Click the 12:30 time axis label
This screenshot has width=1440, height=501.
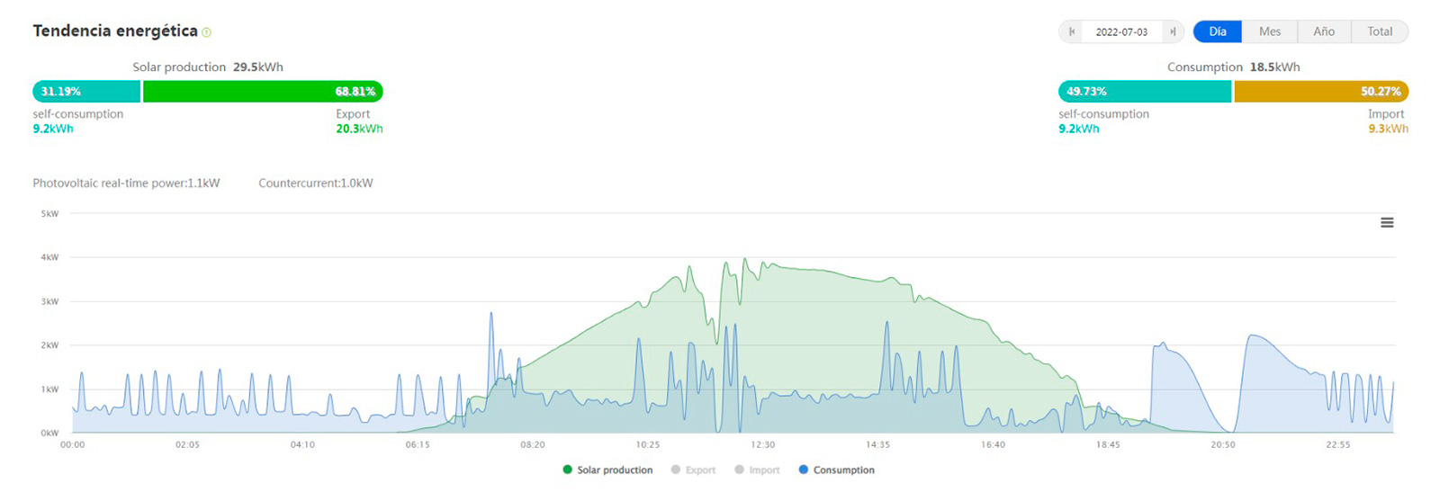(x=762, y=444)
